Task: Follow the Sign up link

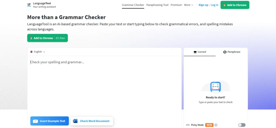Action: click(x=203, y=5)
